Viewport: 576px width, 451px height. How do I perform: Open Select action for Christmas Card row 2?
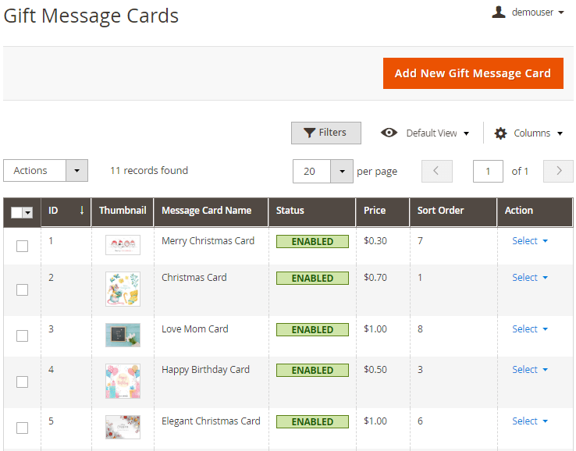(530, 278)
